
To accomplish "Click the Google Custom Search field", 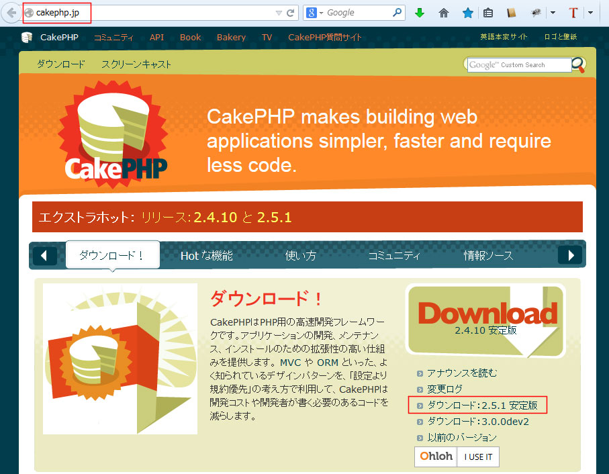I will tap(519, 65).
